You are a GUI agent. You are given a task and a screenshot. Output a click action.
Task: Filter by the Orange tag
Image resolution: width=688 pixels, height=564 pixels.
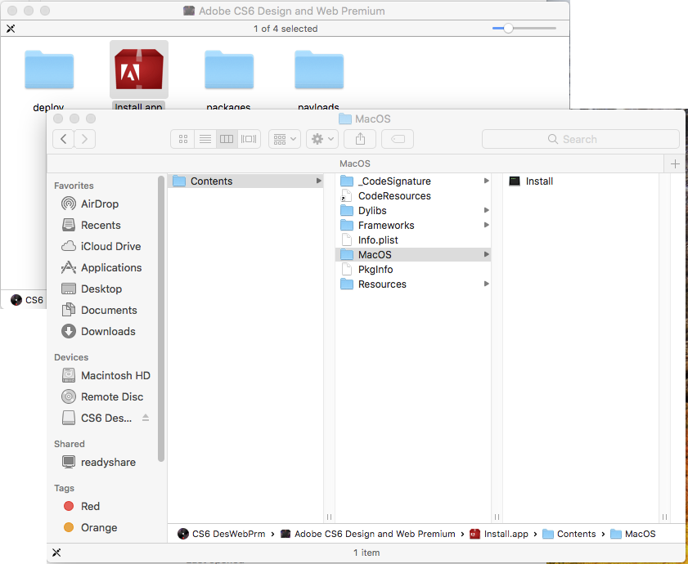click(99, 527)
